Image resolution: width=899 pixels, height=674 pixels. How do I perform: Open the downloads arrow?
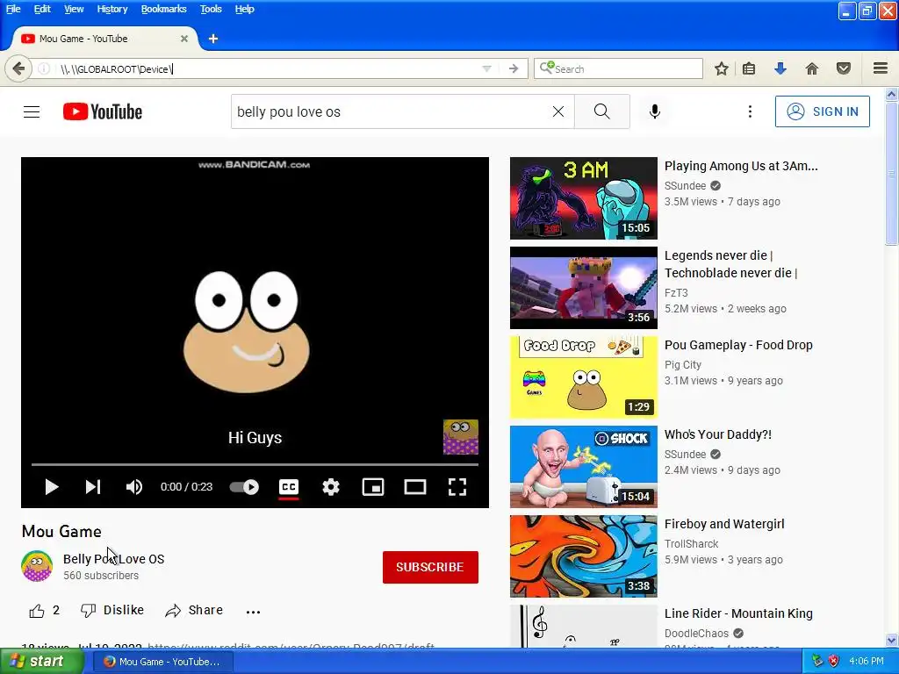point(780,68)
